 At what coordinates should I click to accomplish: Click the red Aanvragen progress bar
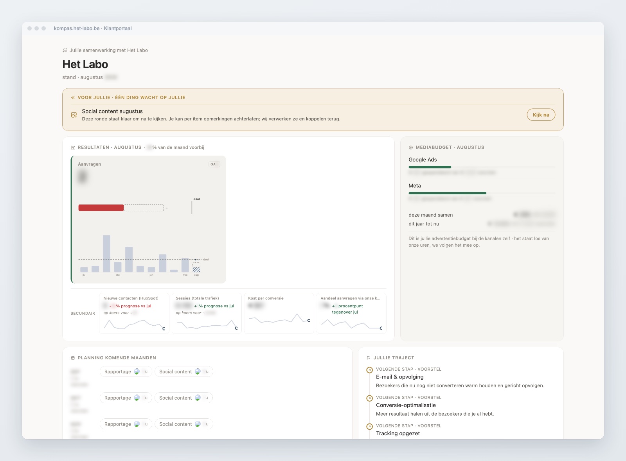(x=101, y=208)
